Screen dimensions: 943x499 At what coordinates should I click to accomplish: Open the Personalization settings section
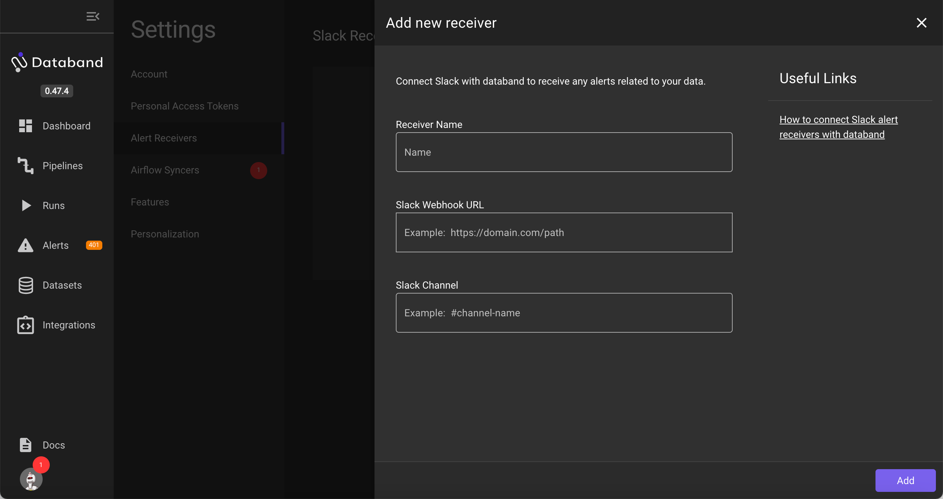165,234
